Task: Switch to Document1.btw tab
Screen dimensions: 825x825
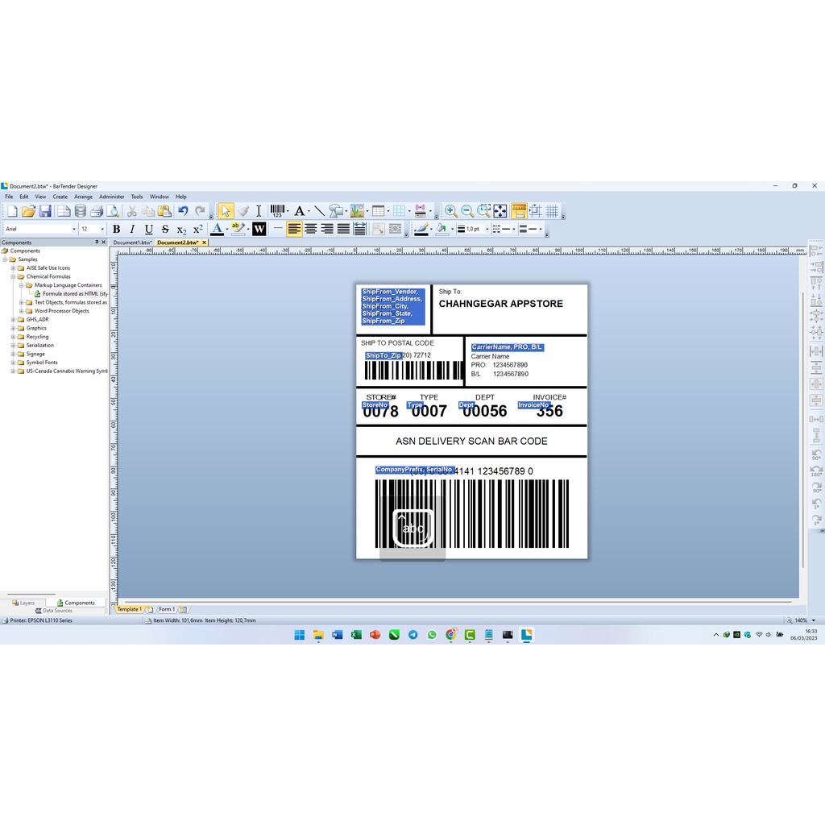Action: [x=132, y=243]
